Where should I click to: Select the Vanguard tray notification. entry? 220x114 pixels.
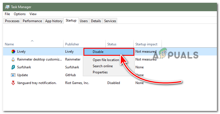[x=37, y=83]
